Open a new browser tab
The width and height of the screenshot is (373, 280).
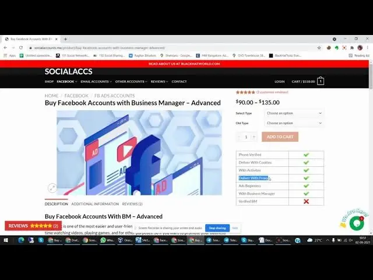coord(65,39)
